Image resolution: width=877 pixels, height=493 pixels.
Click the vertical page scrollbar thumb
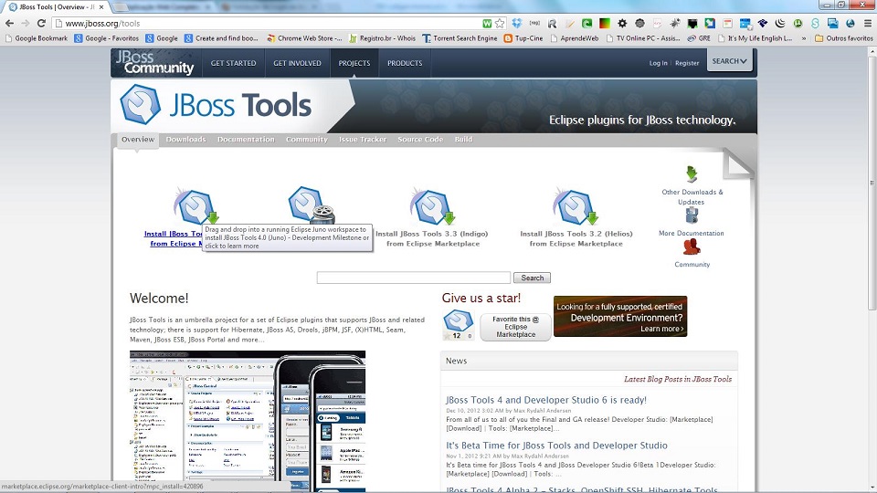coord(872,182)
